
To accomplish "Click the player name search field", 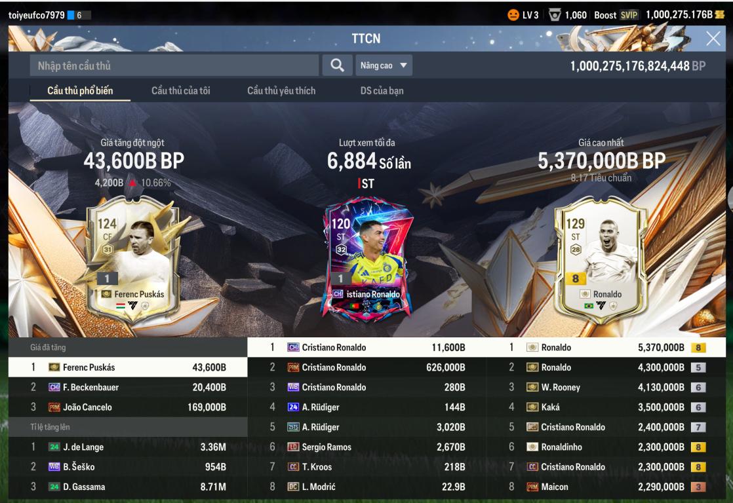I will pyautogui.click(x=174, y=65).
